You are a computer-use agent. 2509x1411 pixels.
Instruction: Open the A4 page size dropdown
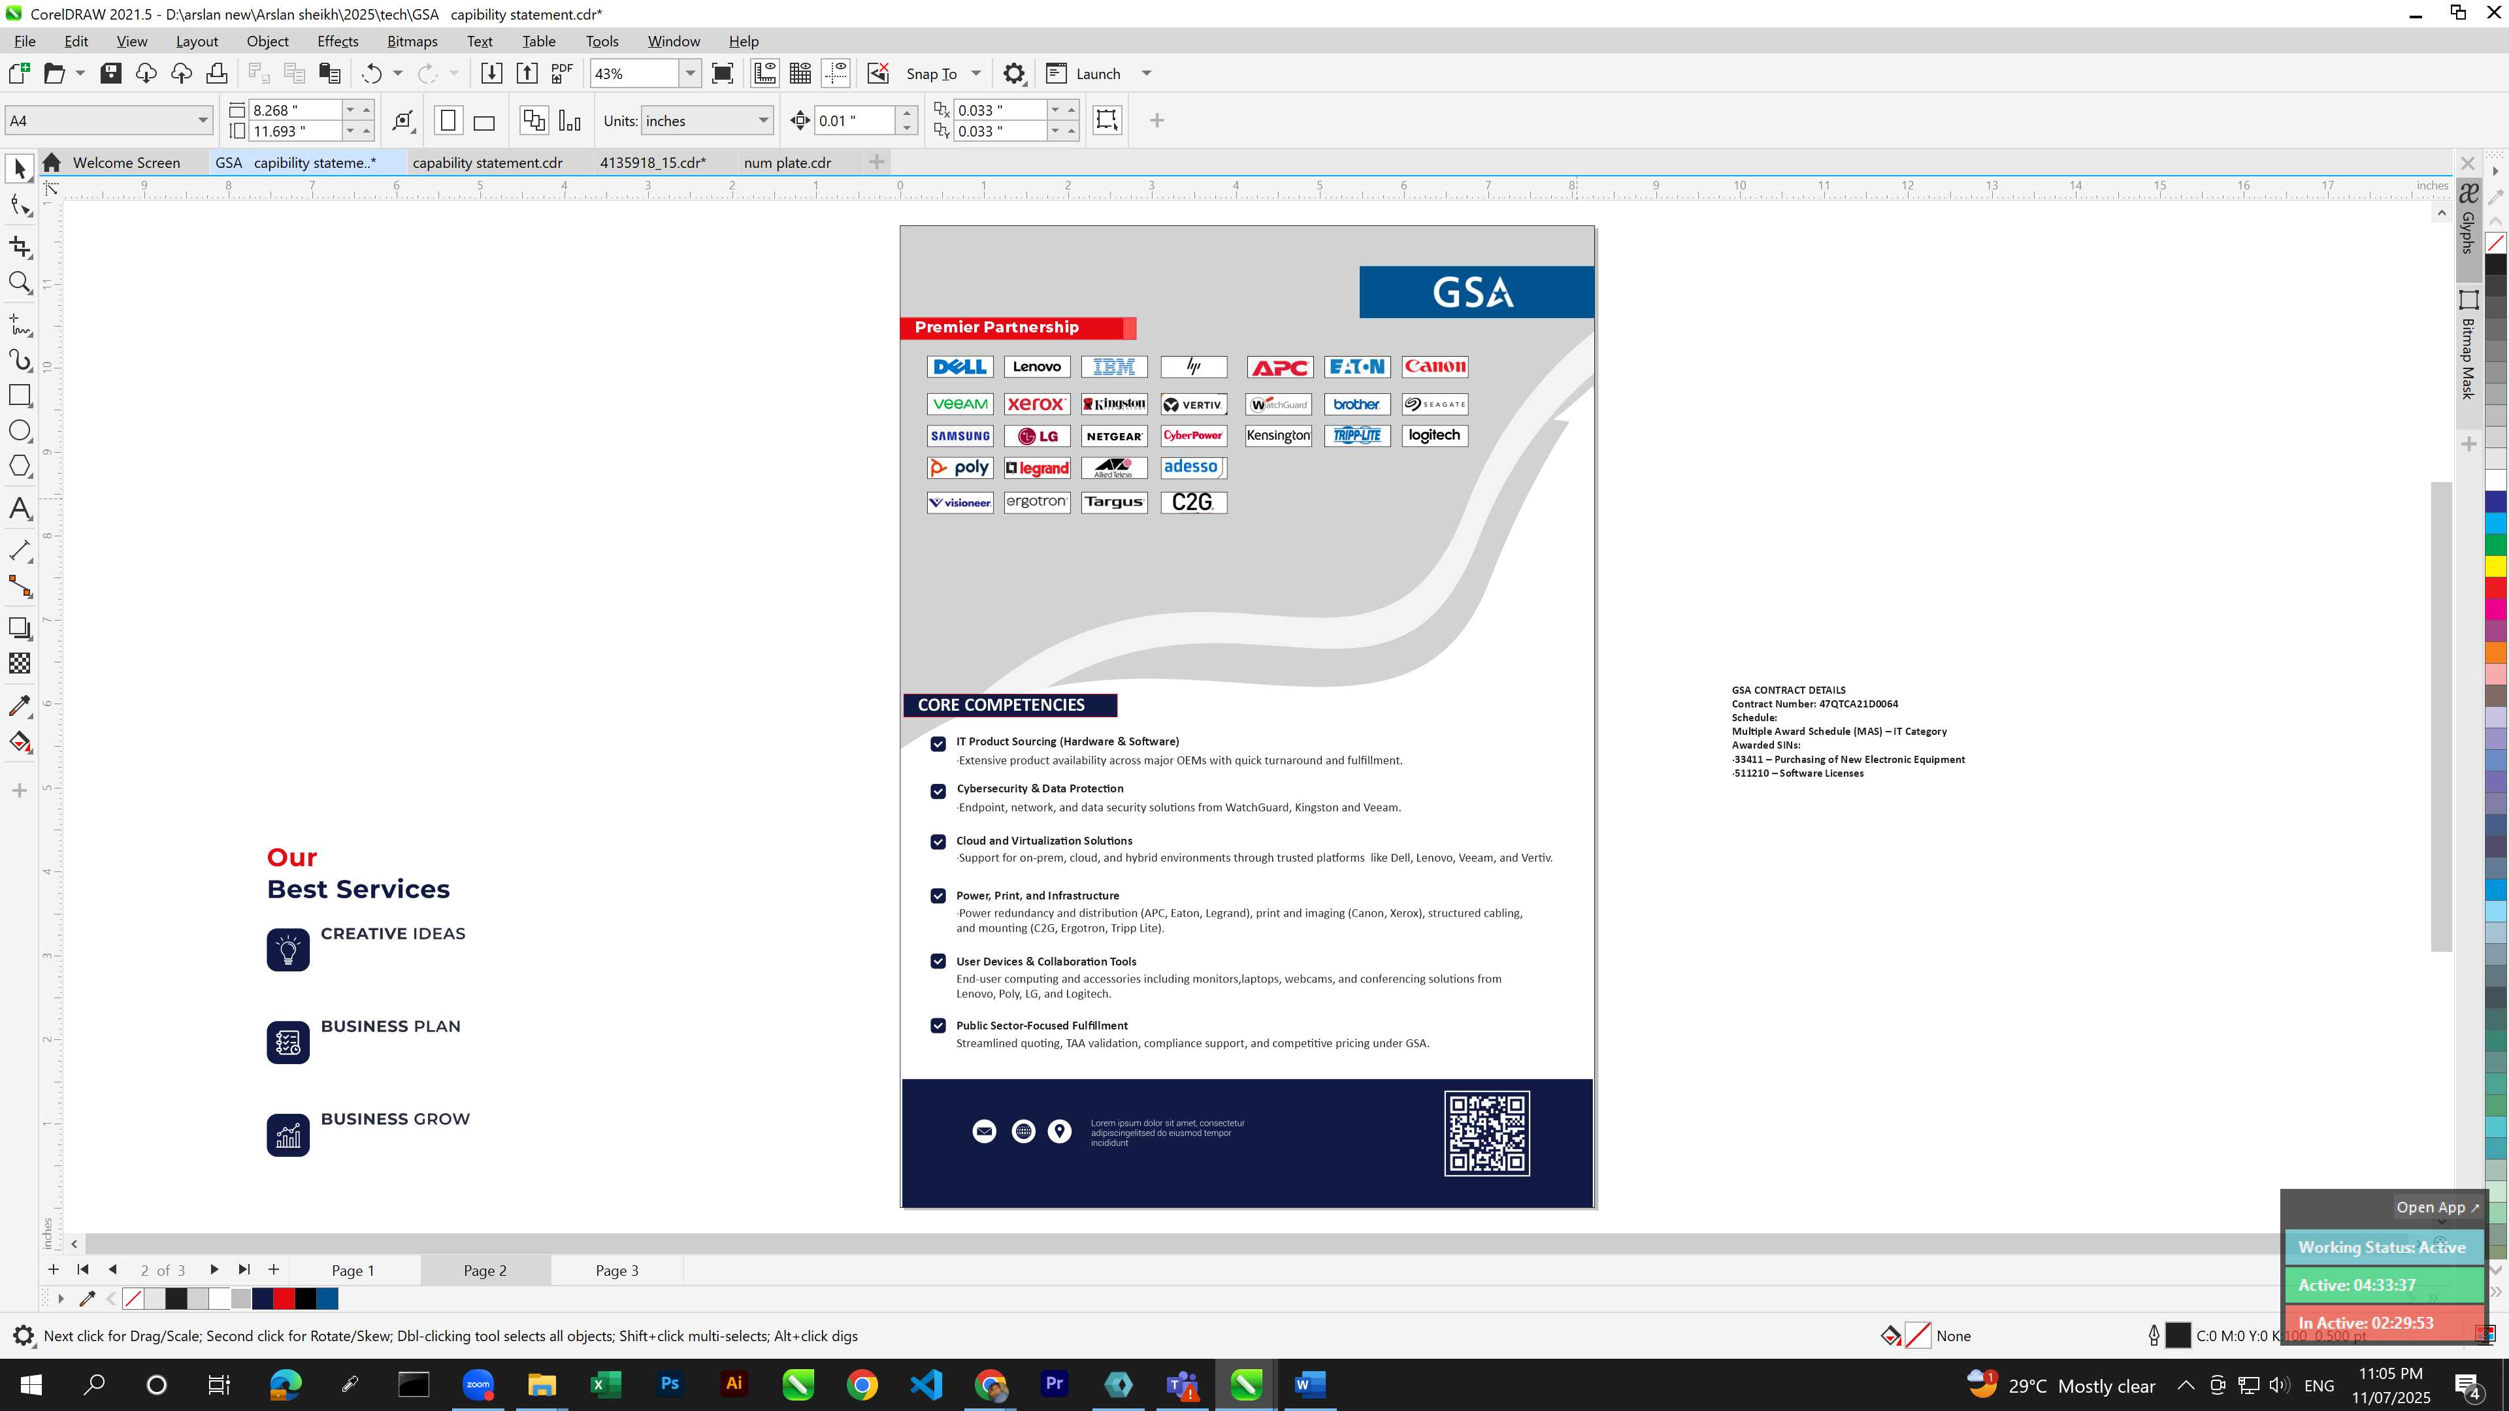click(x=203, y=121)
